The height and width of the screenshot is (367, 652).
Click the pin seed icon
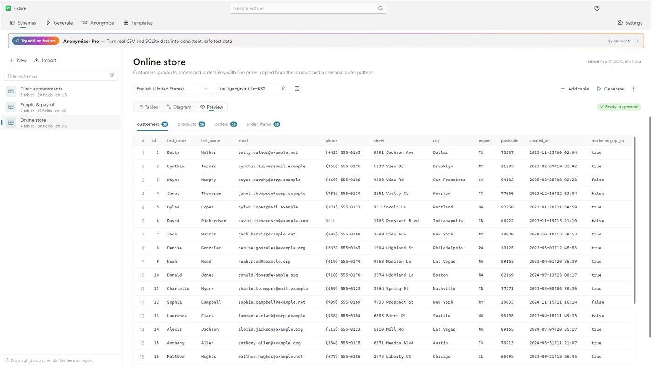(x=283, y=89)
